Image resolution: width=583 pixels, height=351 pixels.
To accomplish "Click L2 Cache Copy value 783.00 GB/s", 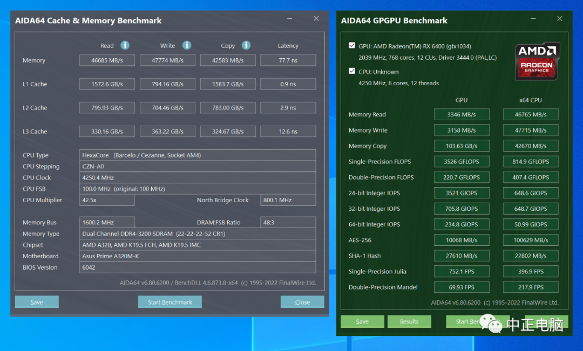I will [x=228, y=108].
